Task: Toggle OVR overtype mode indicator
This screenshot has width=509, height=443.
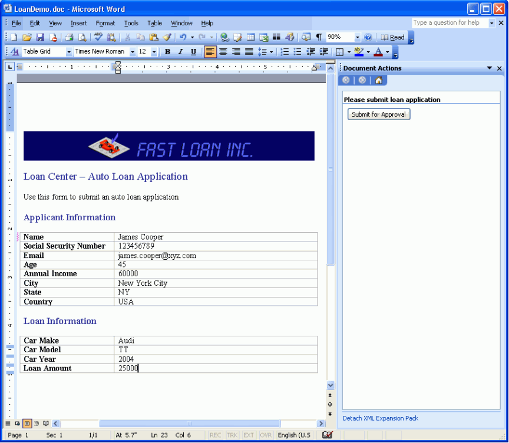Action: pos(266,435)
